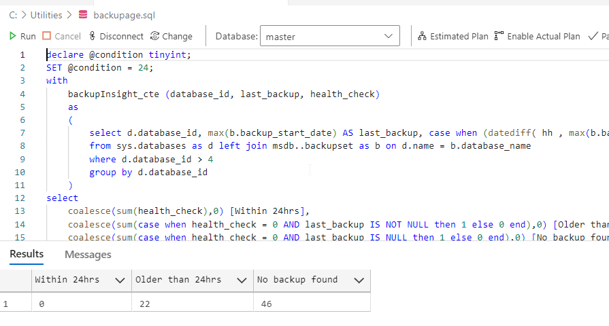Open the Messages tab

coord(88,255)
